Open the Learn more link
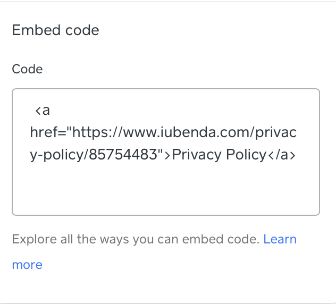336x304 pixels. (x=280, y=239)
